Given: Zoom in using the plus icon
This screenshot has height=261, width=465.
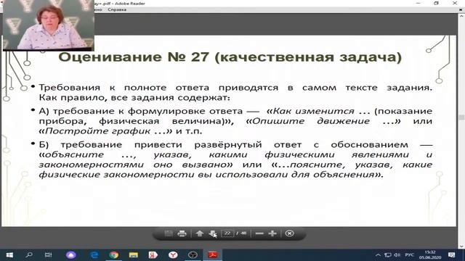Looking at the screenshot, I should point(272,233).
